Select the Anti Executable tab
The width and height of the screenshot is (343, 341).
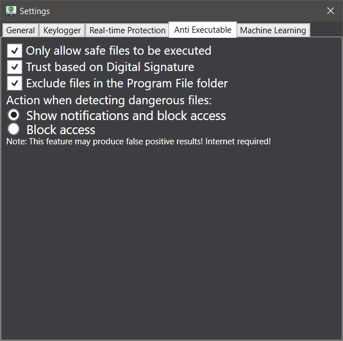203,30
